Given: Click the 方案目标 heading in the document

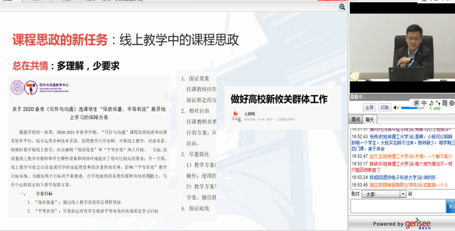Looking at the screenshot, I should pos(44,194).
